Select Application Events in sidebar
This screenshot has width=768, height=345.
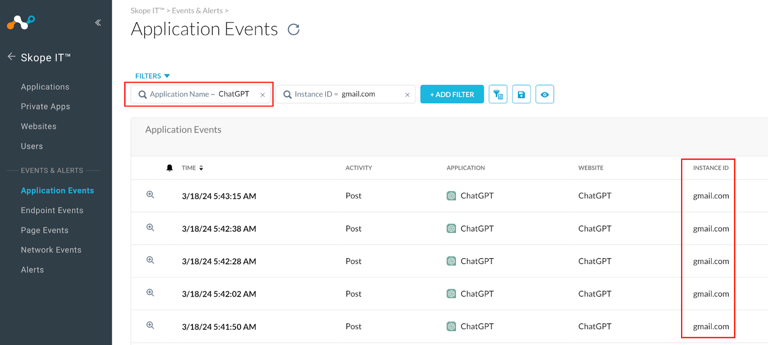pyautogui.click(x=58, y=191)
